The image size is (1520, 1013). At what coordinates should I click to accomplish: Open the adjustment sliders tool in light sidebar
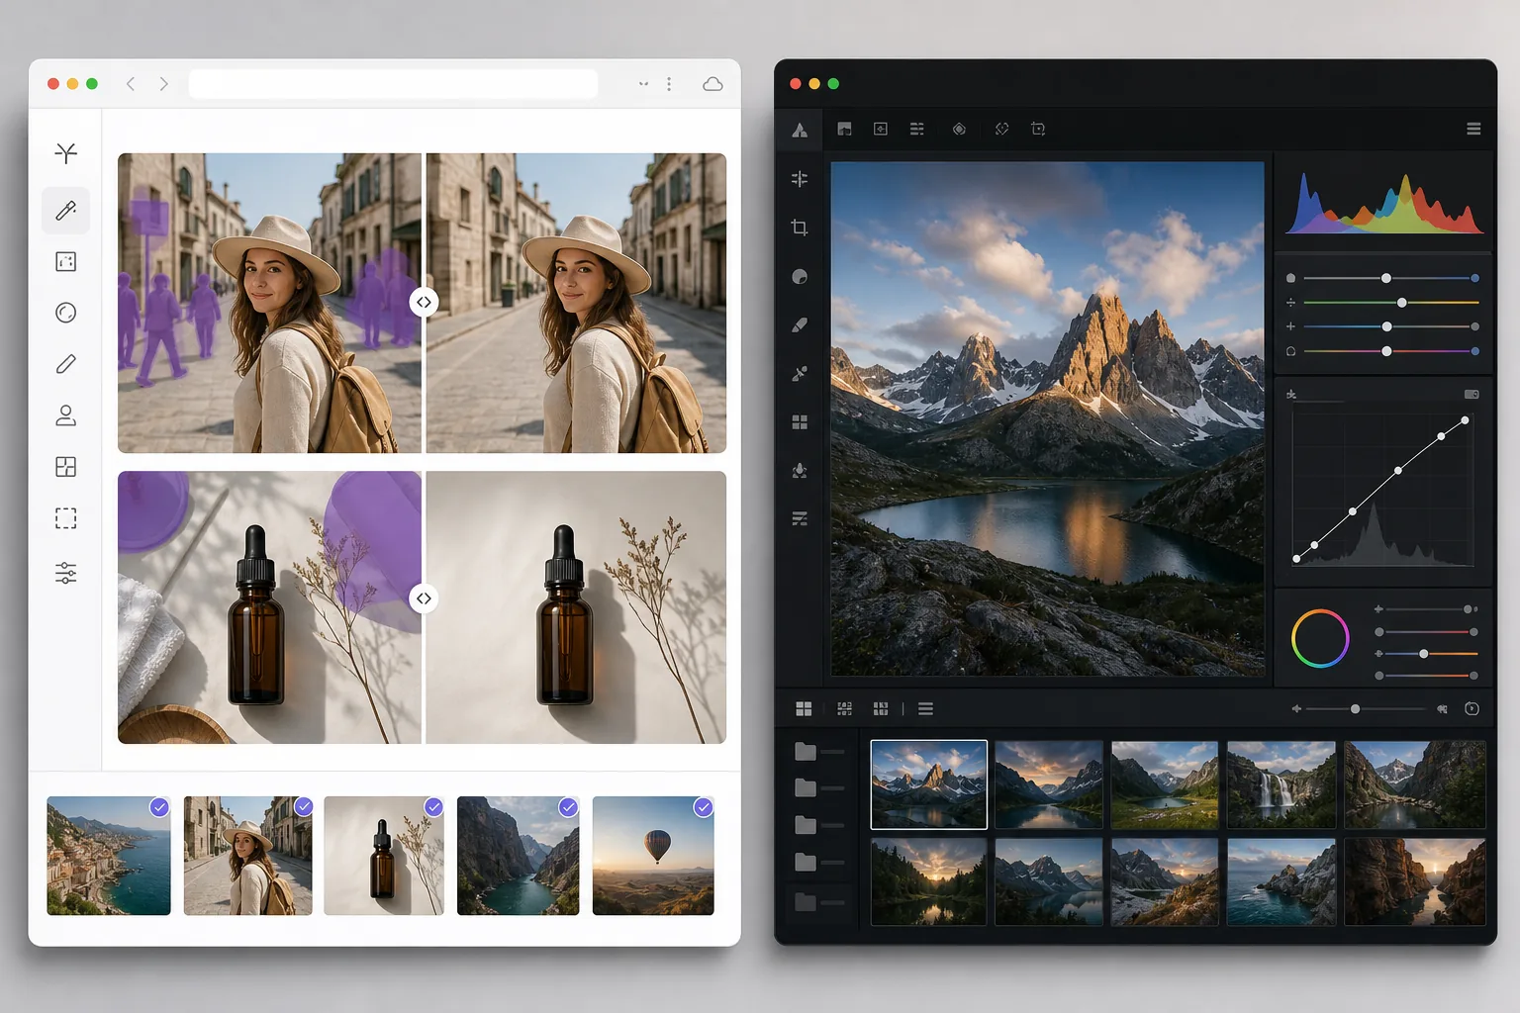point(65,573)
